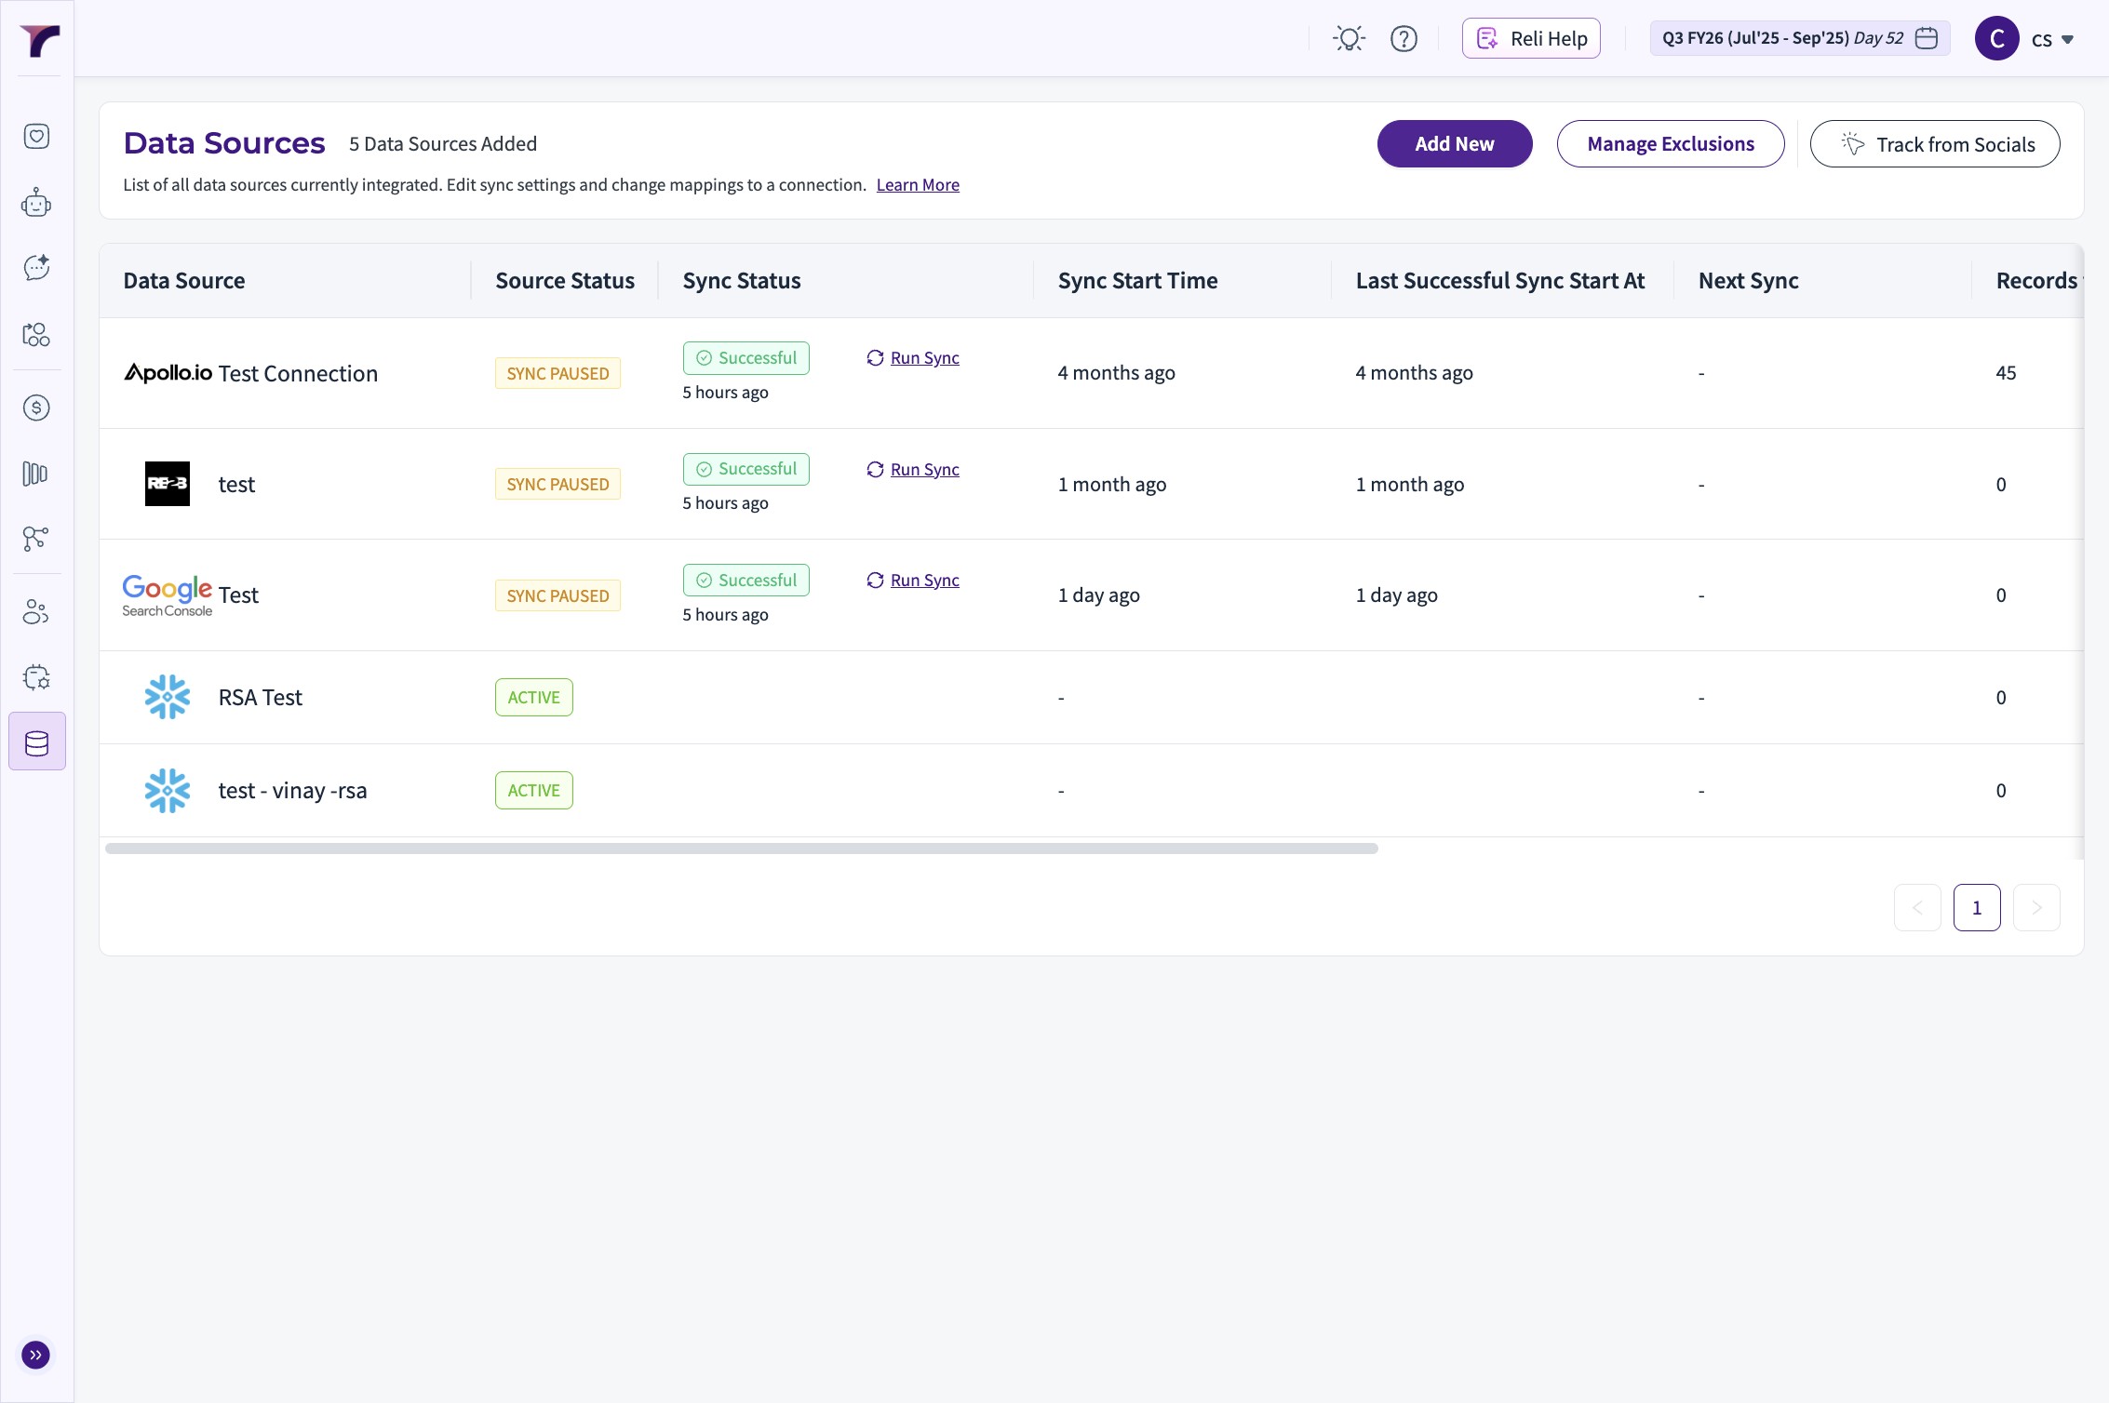Click Track from Socials button
This screenshot has width=2109, height=1403.
click(x=1934, y=144)
